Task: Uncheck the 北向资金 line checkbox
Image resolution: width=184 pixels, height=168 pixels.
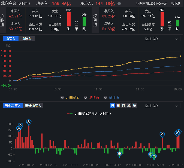Action: (x=63, y=97)
